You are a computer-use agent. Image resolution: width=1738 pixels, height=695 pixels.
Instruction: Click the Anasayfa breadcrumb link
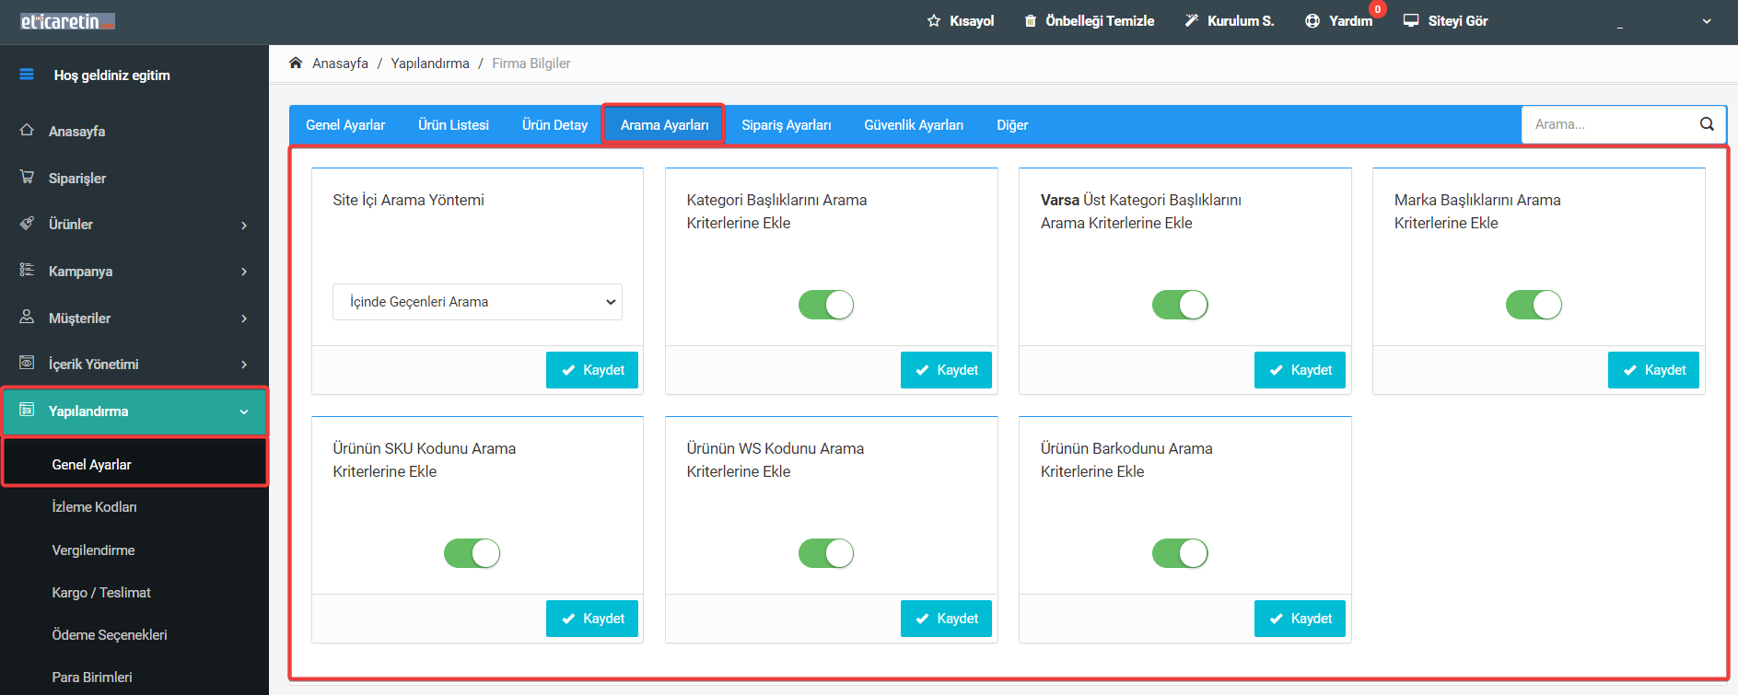tap(340, 63)
